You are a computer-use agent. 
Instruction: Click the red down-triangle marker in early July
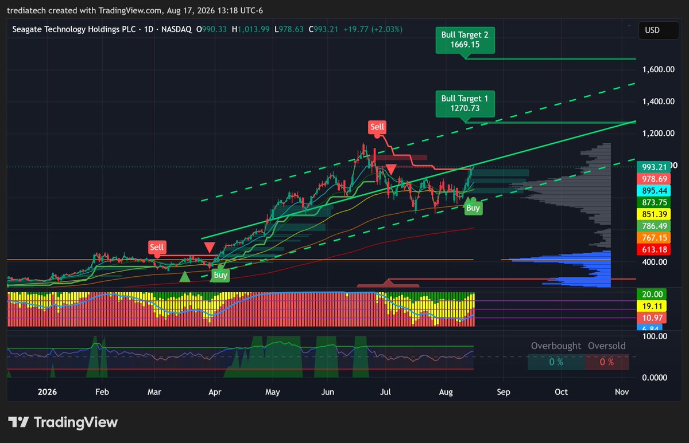click(391, 169)
